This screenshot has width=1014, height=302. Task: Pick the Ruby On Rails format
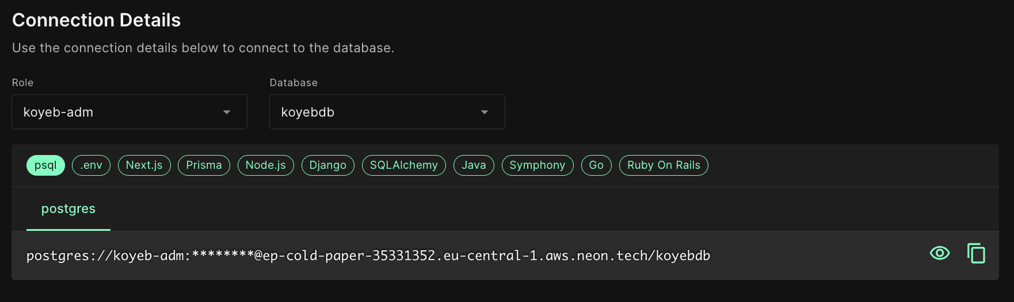(x=663, y=165)
